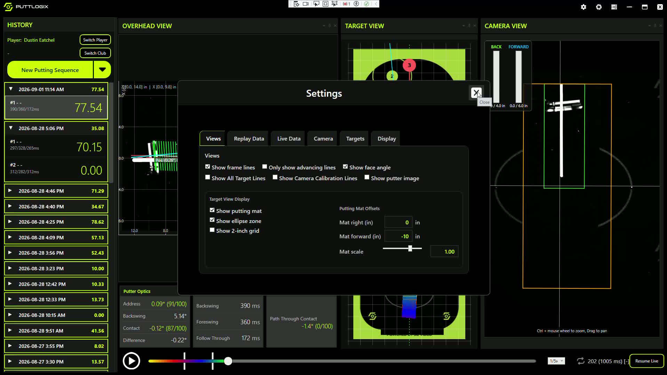The image size is (667, 375).
Task: Check Show Camera Calibration Lines
Action: point(275,178)
